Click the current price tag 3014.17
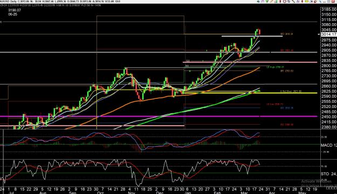Screen dimensions: 337x194 [x=328, y=34]
